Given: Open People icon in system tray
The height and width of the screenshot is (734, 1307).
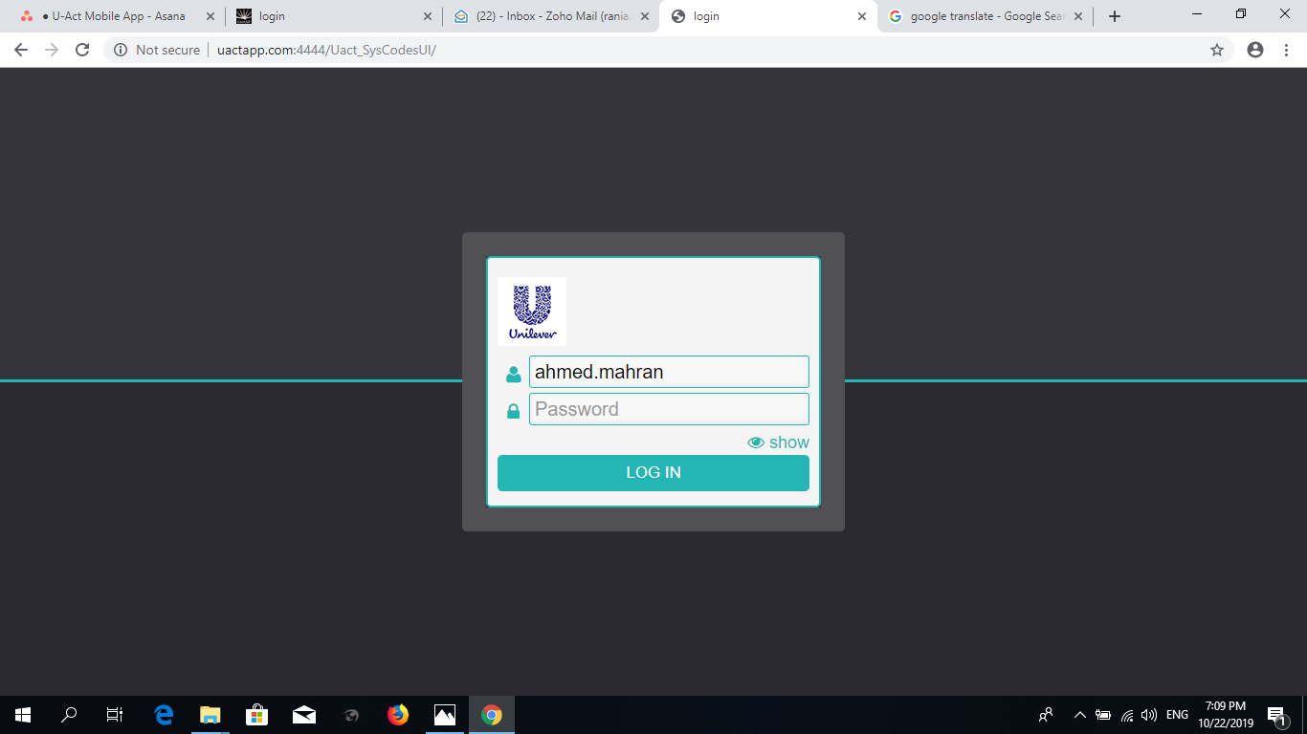Looking at the screenshot, I should pyautogui.click(x=1046, y=714).
